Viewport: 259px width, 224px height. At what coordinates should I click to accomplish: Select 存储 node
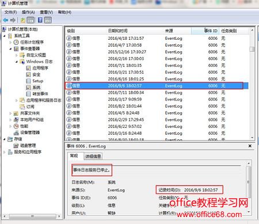(x=18, y=139)
